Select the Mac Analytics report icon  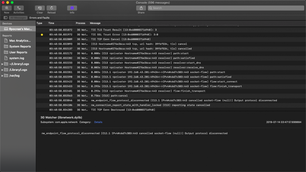click(x=6, y=41)
